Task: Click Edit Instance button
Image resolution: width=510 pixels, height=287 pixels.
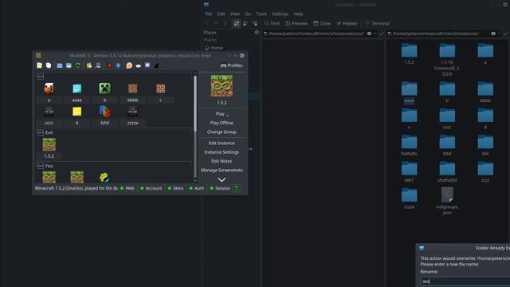Action: pos(222,143)
